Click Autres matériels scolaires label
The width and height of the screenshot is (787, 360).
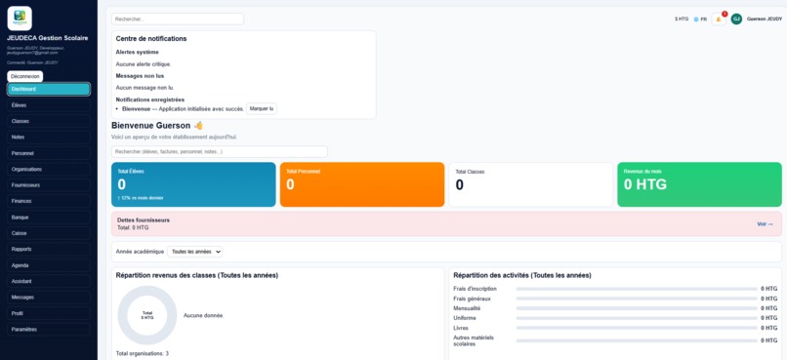[474, 340]
